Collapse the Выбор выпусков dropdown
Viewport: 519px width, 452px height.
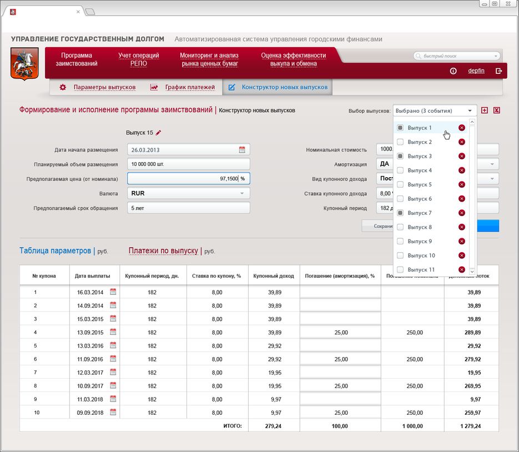click(x=435, y=111)
